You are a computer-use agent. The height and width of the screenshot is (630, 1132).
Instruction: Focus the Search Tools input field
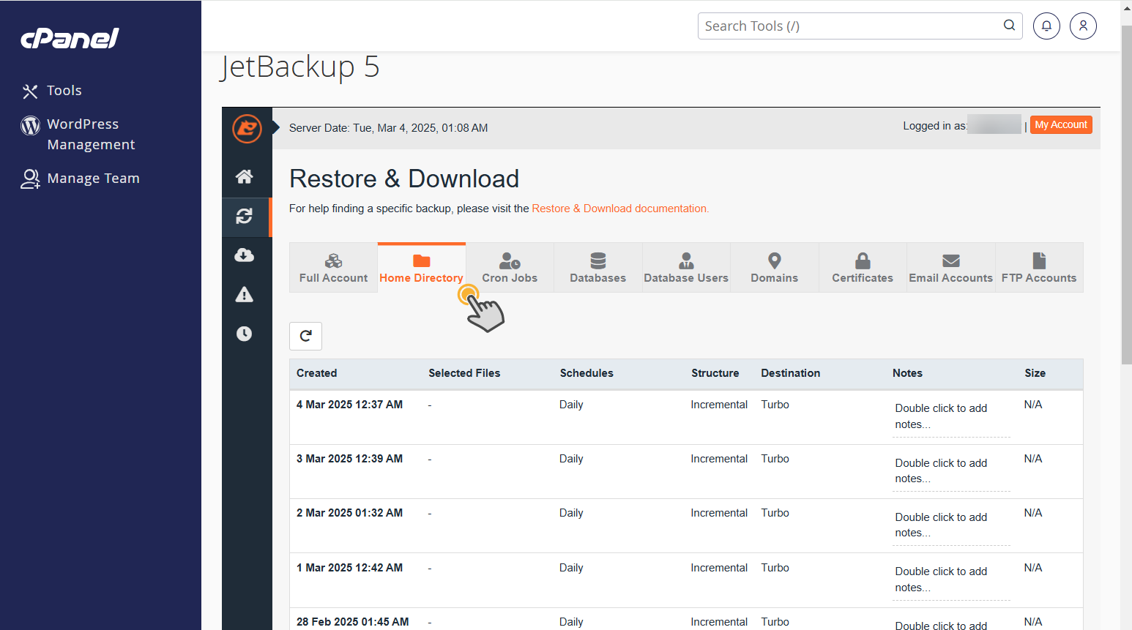click(860, 26)
